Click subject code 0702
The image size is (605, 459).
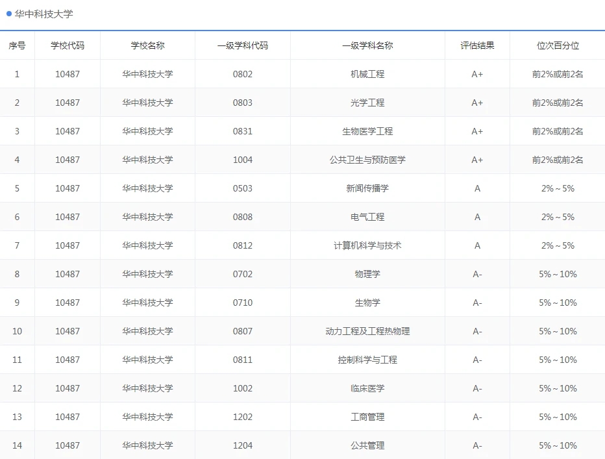point(243,274)
